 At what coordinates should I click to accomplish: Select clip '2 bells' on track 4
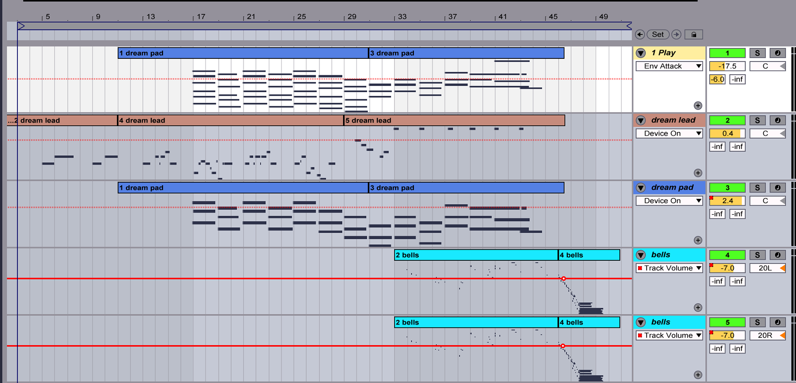tap(476, 255)
